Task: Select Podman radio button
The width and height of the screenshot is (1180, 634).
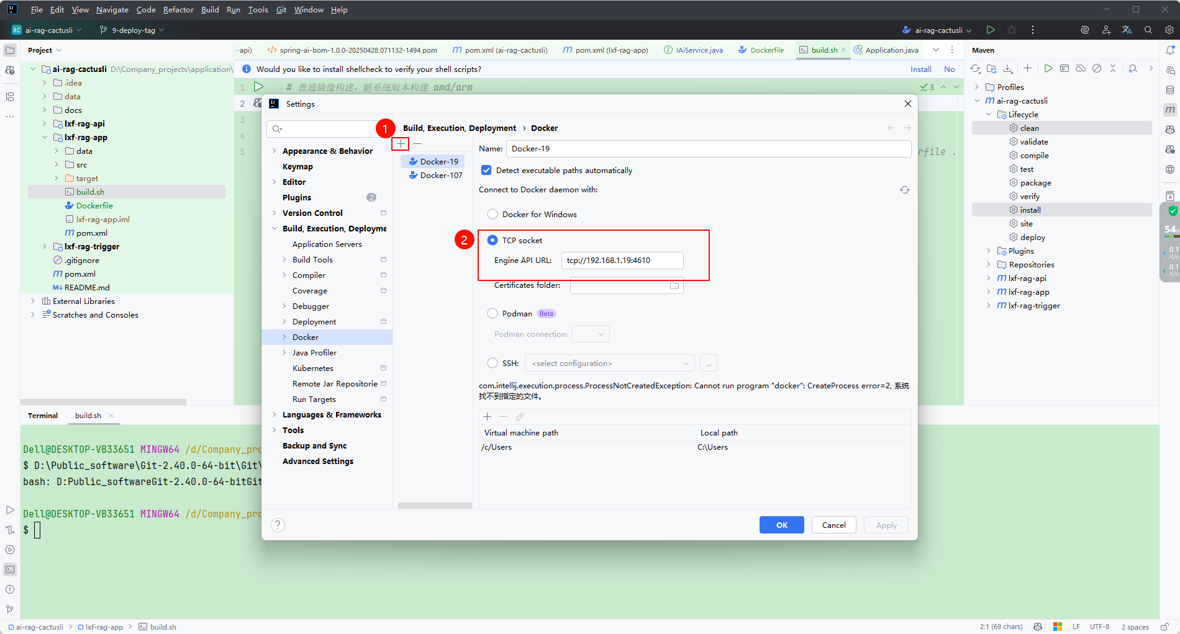Action: click(x=492, y=313)
